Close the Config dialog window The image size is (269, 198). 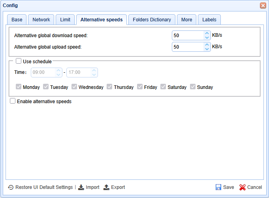263,6
